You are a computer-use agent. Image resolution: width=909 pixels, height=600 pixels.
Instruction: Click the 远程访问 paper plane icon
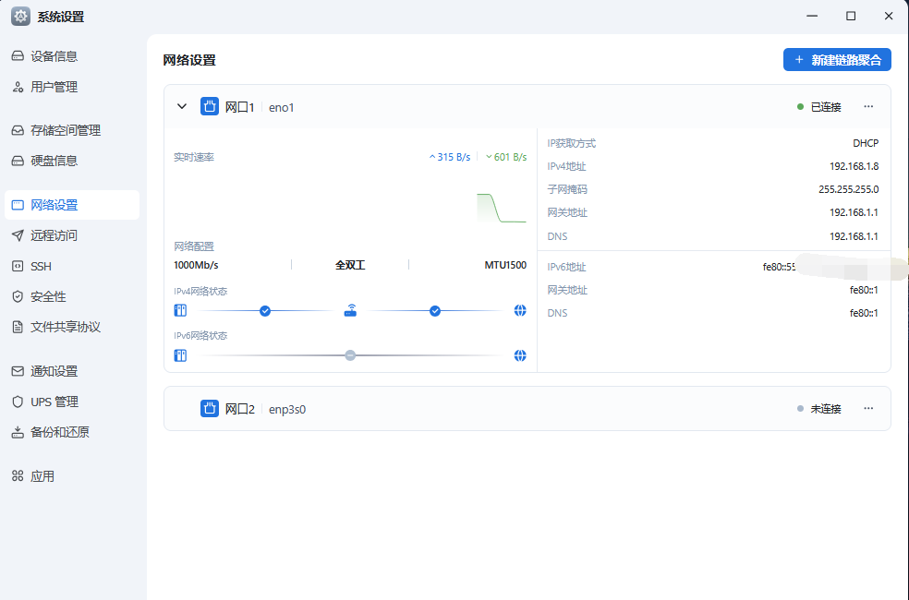18,235
